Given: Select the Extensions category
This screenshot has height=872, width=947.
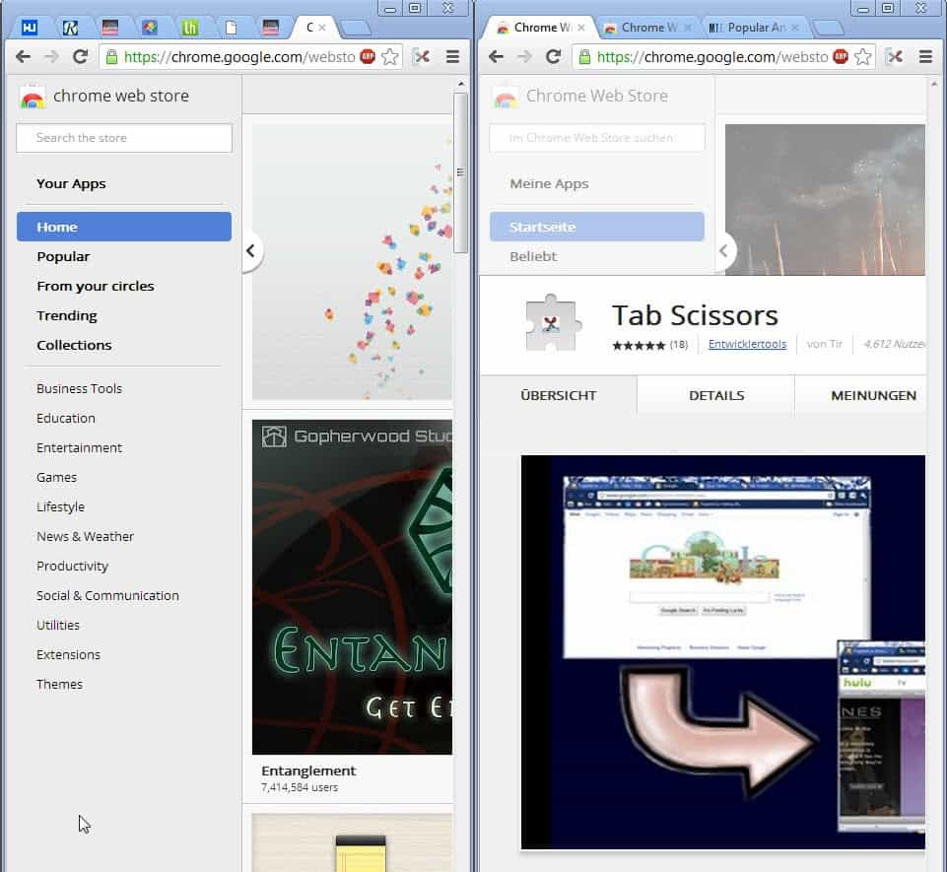Looking at the screenshot, I should pyautogui.click(x=68, y=654).
